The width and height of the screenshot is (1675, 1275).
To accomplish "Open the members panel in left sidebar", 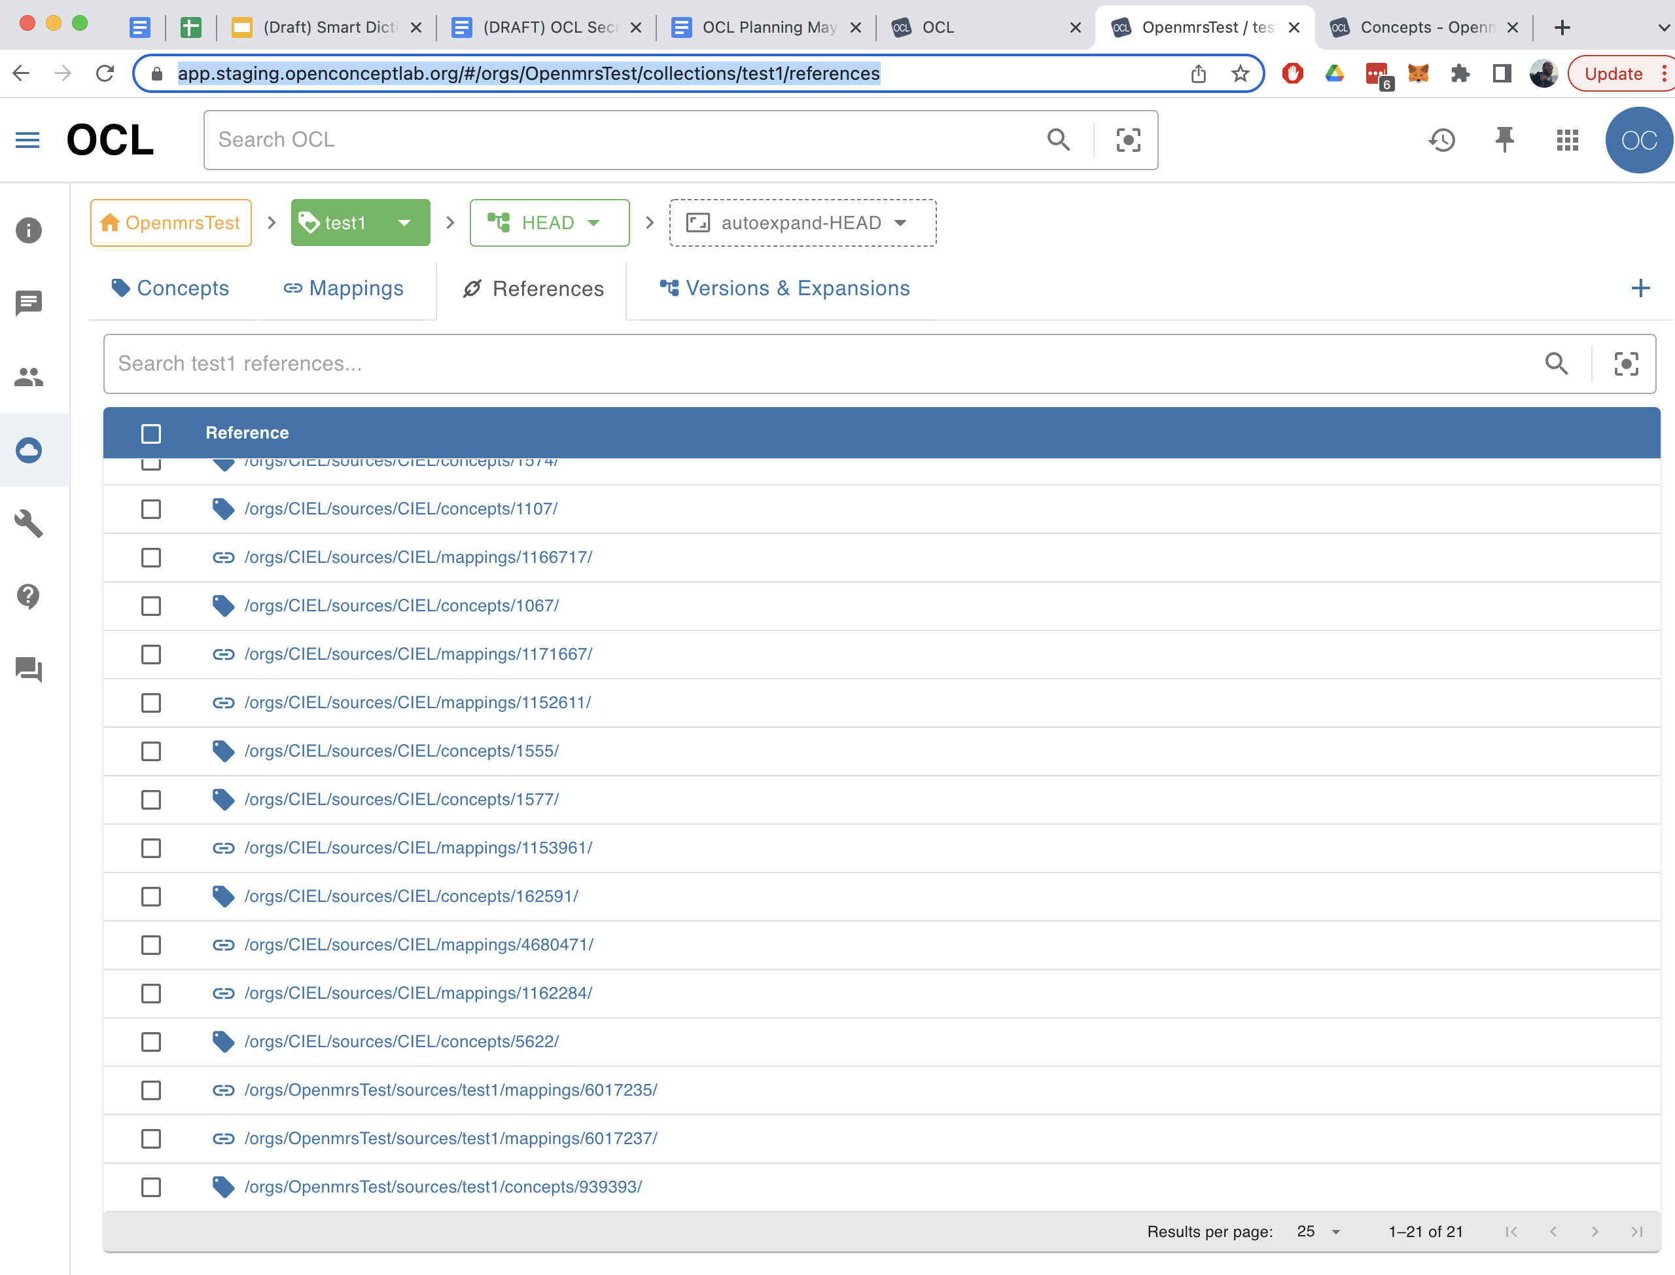I will tap(29, 377).
